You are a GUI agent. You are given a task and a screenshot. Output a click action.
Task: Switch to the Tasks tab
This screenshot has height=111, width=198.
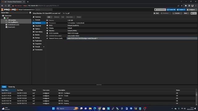[4, 87]
